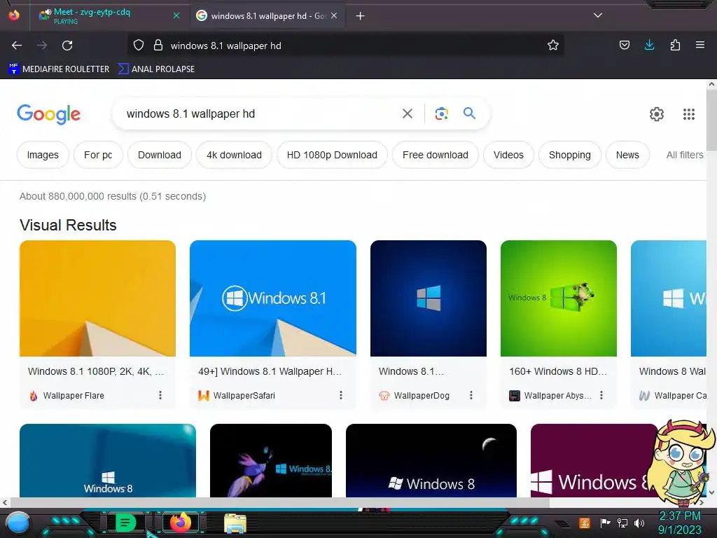
Task: Open the Extensions puzzle icon
Action: coord(675,45)
